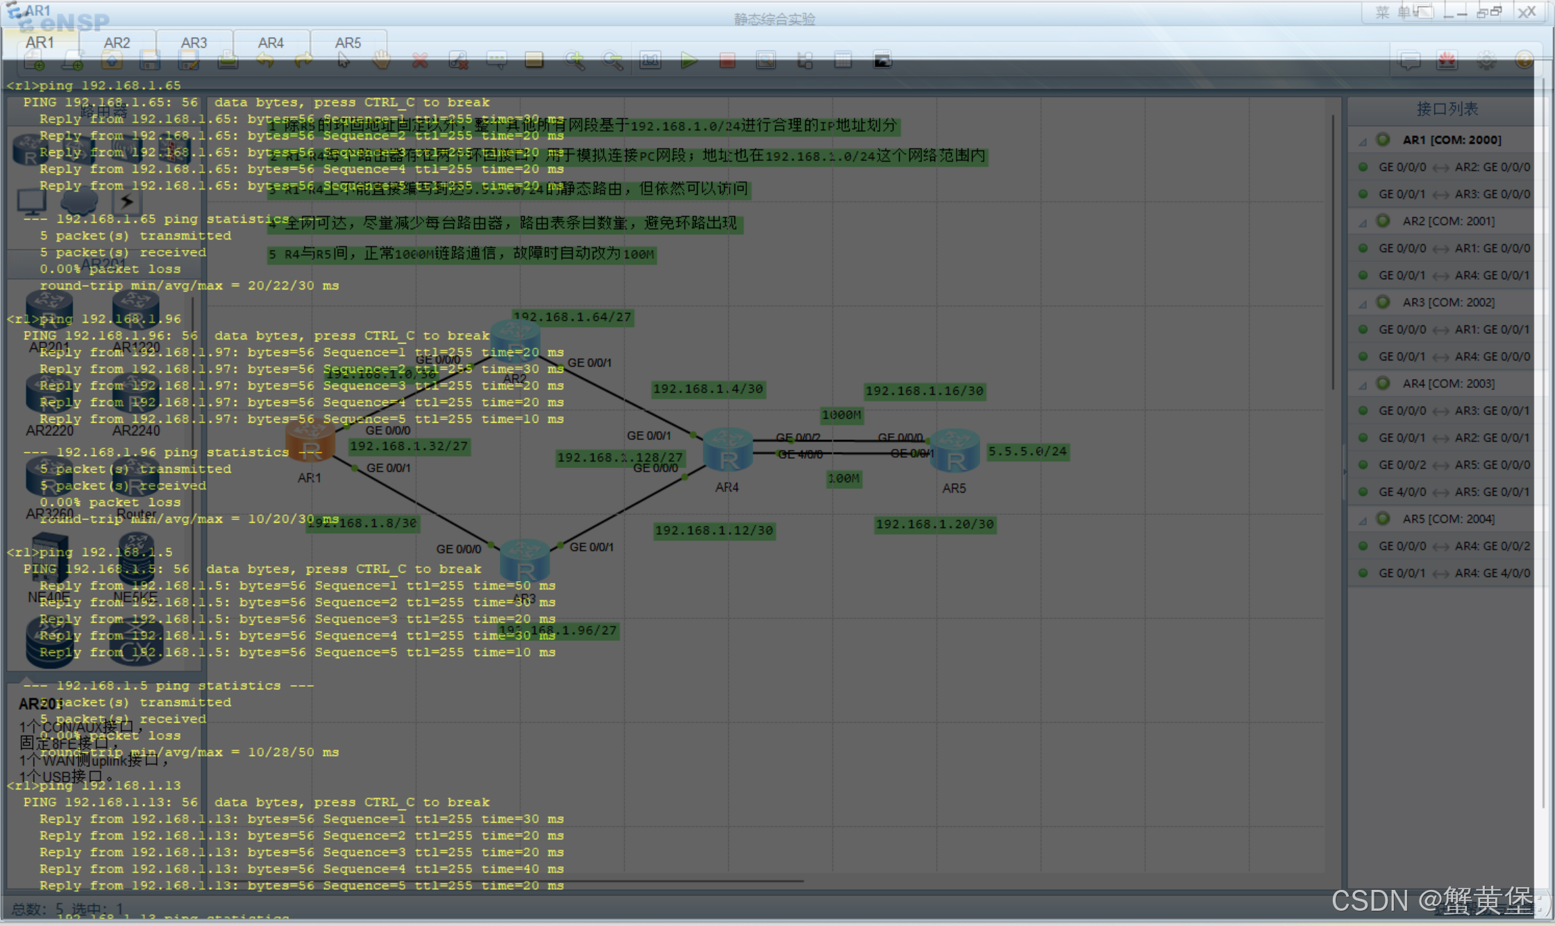Switch to the AR2 console tab
The height and width of the screenshot is (926, 1555).
coord(117,43)
